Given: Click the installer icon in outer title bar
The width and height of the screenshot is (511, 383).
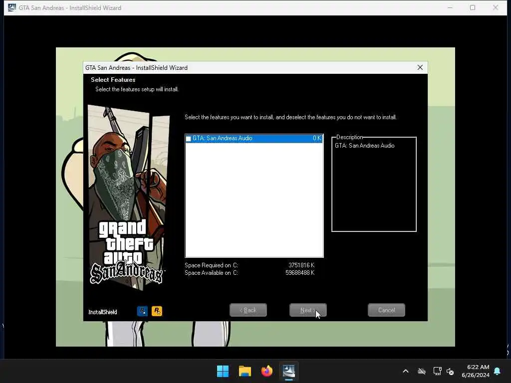Looking at the screenshot, I should (x=12, y=7).
